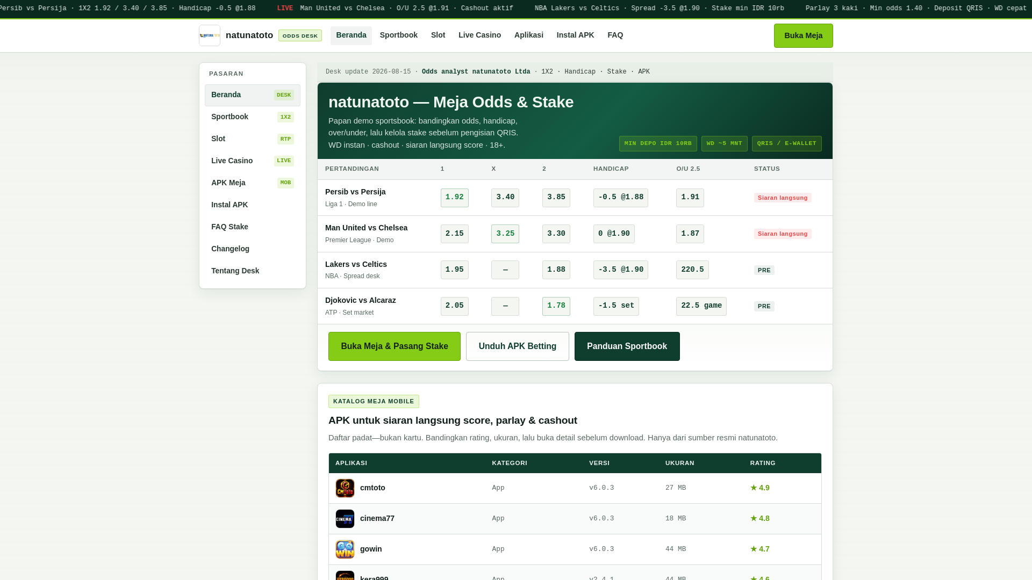The height and width of the screenshot is (580, 1032).
Task: Pick odds 1.78 for Alcaraz
Action: (556, 306)
